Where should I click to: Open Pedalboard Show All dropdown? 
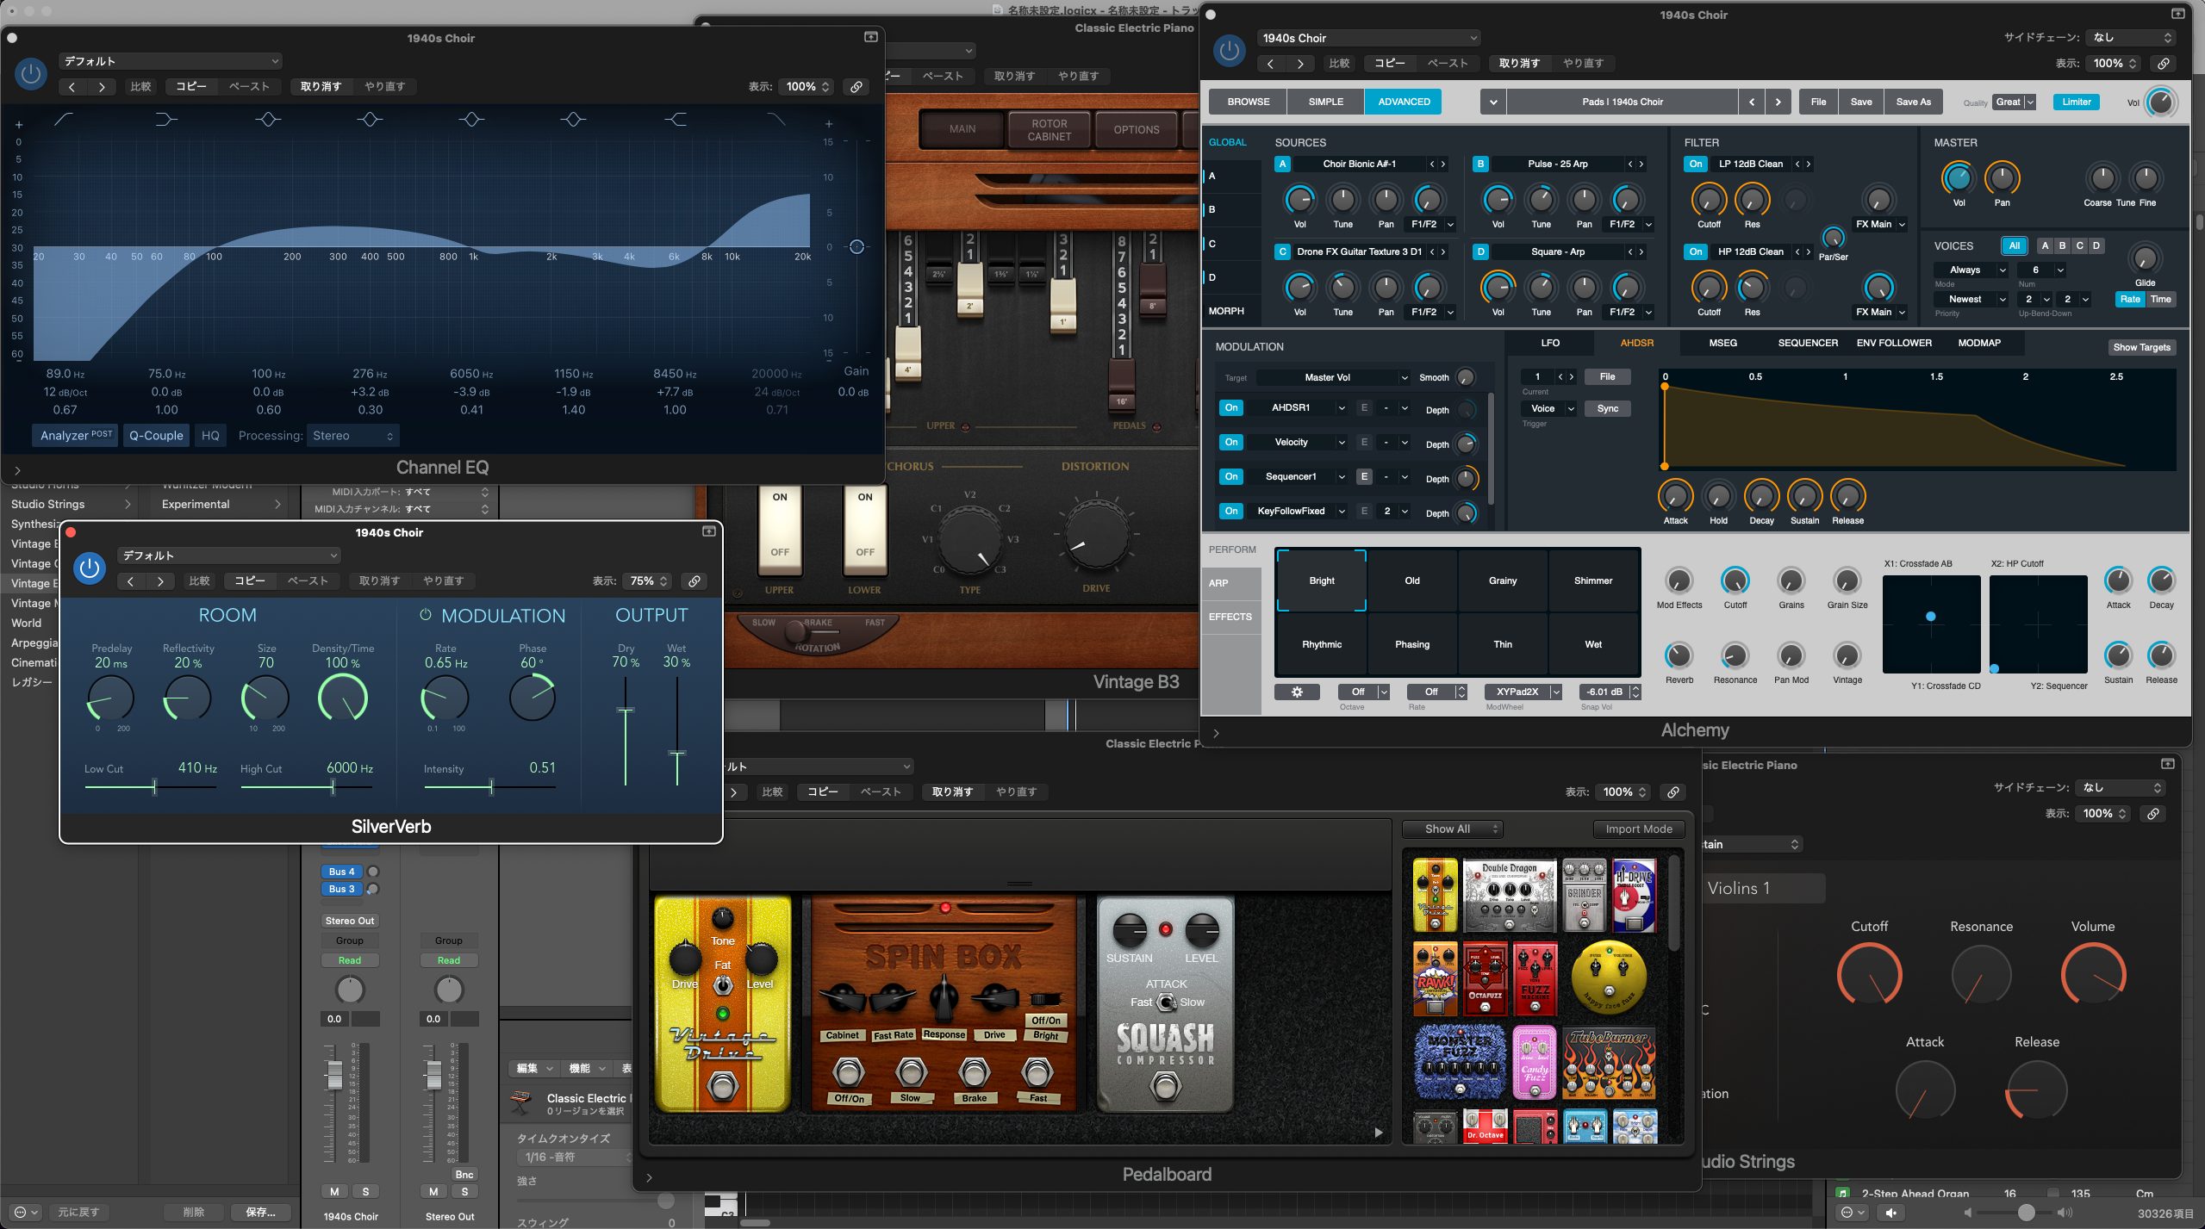1453,829
